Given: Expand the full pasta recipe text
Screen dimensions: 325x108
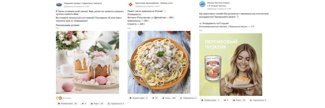Looking at the screenshot, I should pyautogui.click(x=129, y=28).
